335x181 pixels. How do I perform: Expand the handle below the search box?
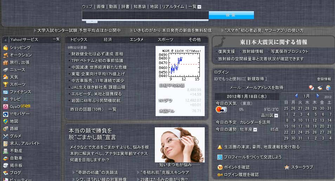pyautogui.click(x=92, y=22)
